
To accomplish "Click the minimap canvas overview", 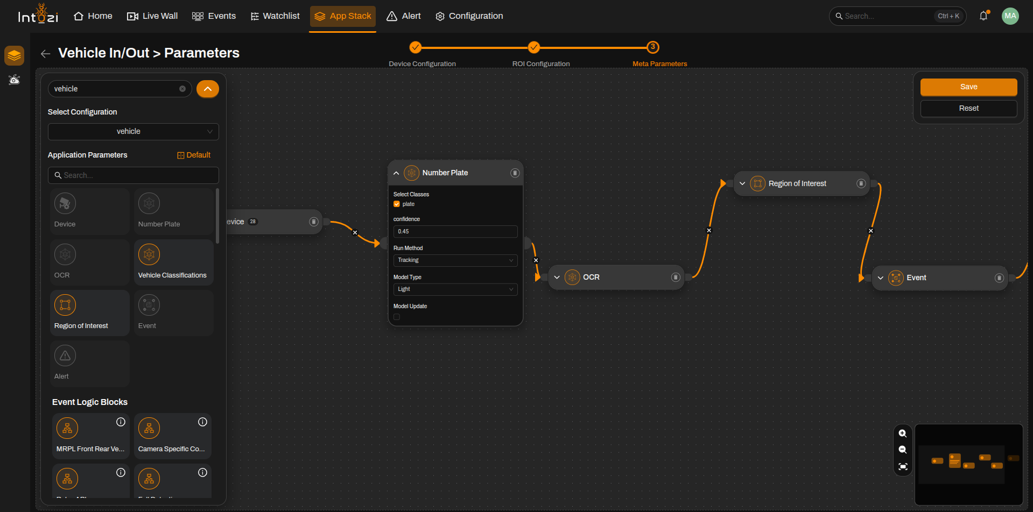I will (x=968, y=465).
